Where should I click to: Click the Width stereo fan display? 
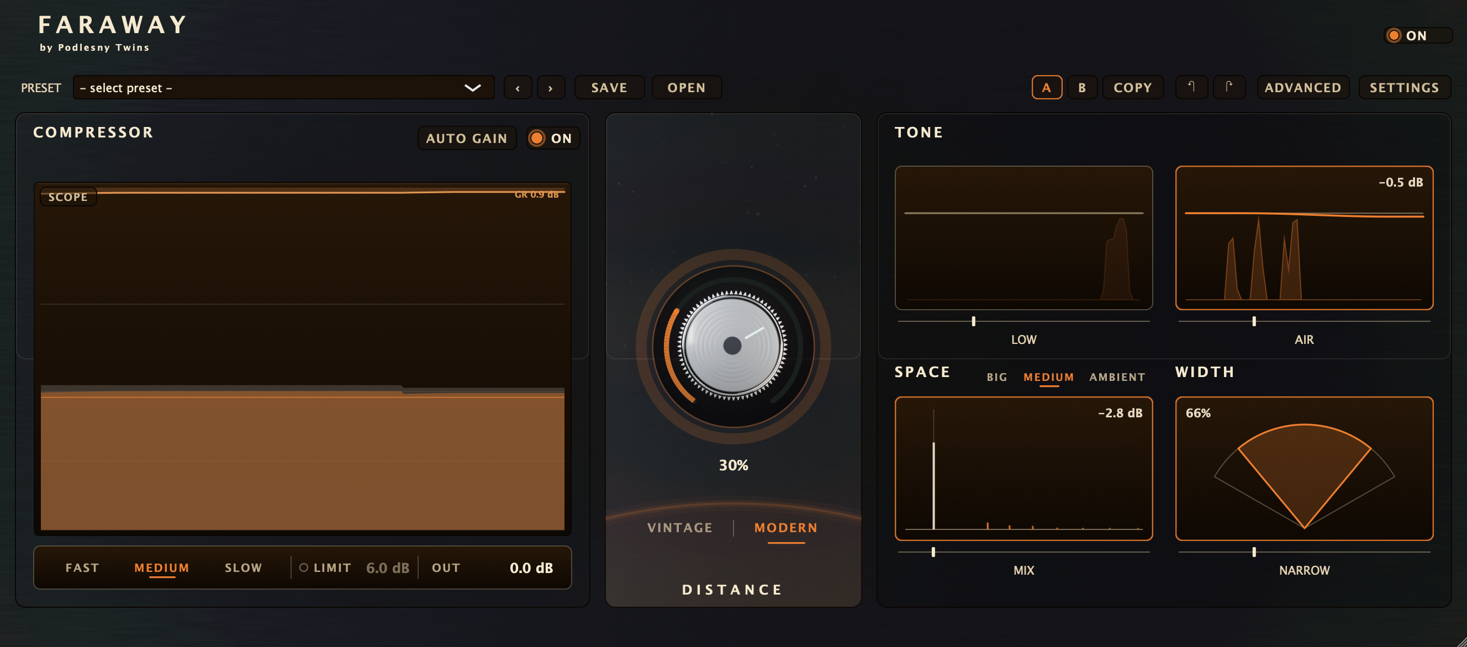coord(1304,468)
